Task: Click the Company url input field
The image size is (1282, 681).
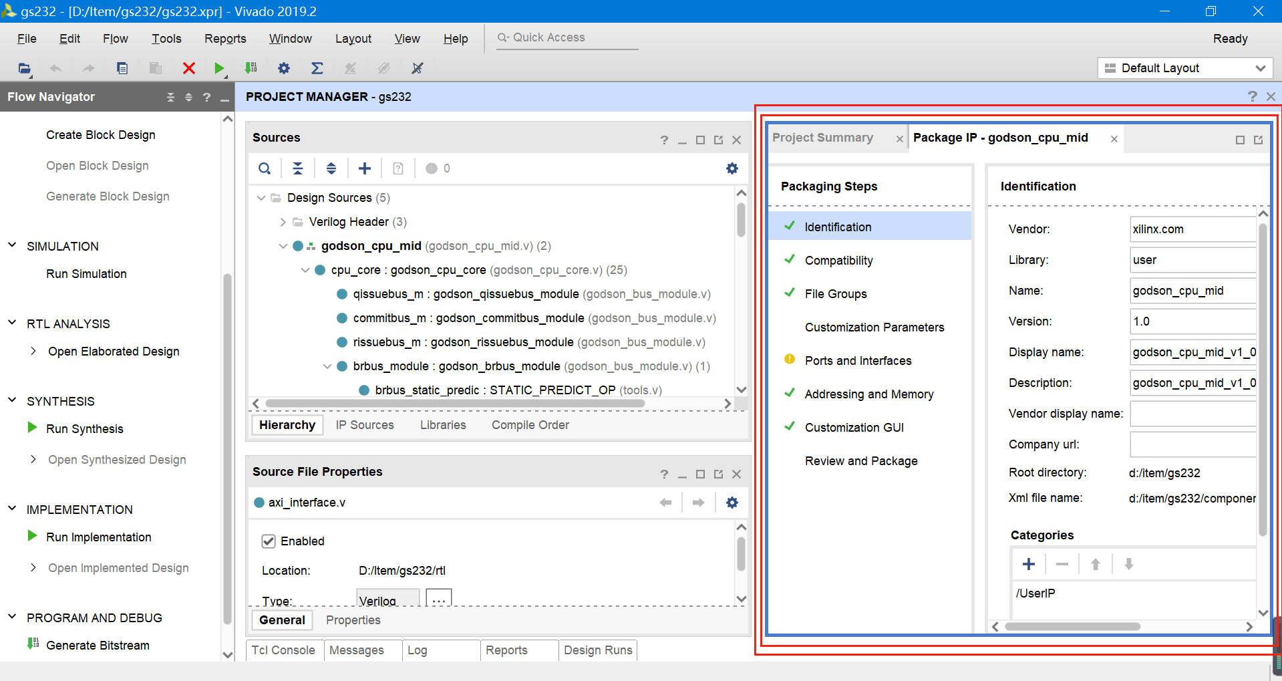Action: 1192,444
